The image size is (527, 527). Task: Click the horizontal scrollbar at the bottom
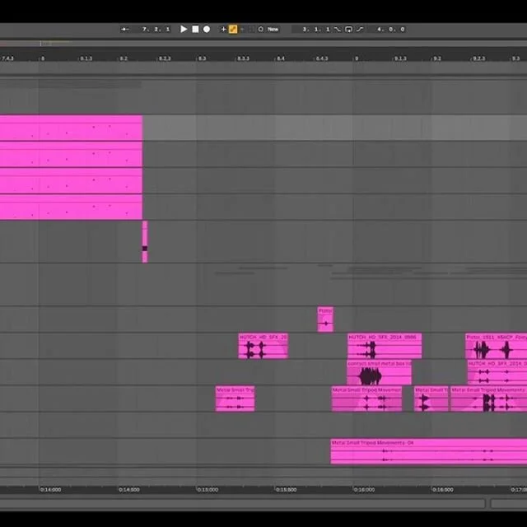(x=242, y=503)
